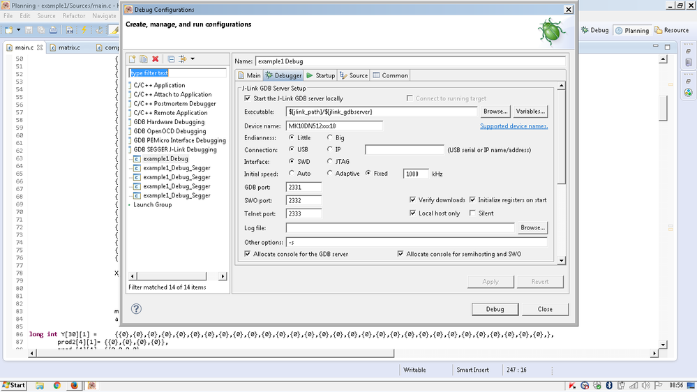Open Windows Explorer from the taskbar

[x=40, y=385]
